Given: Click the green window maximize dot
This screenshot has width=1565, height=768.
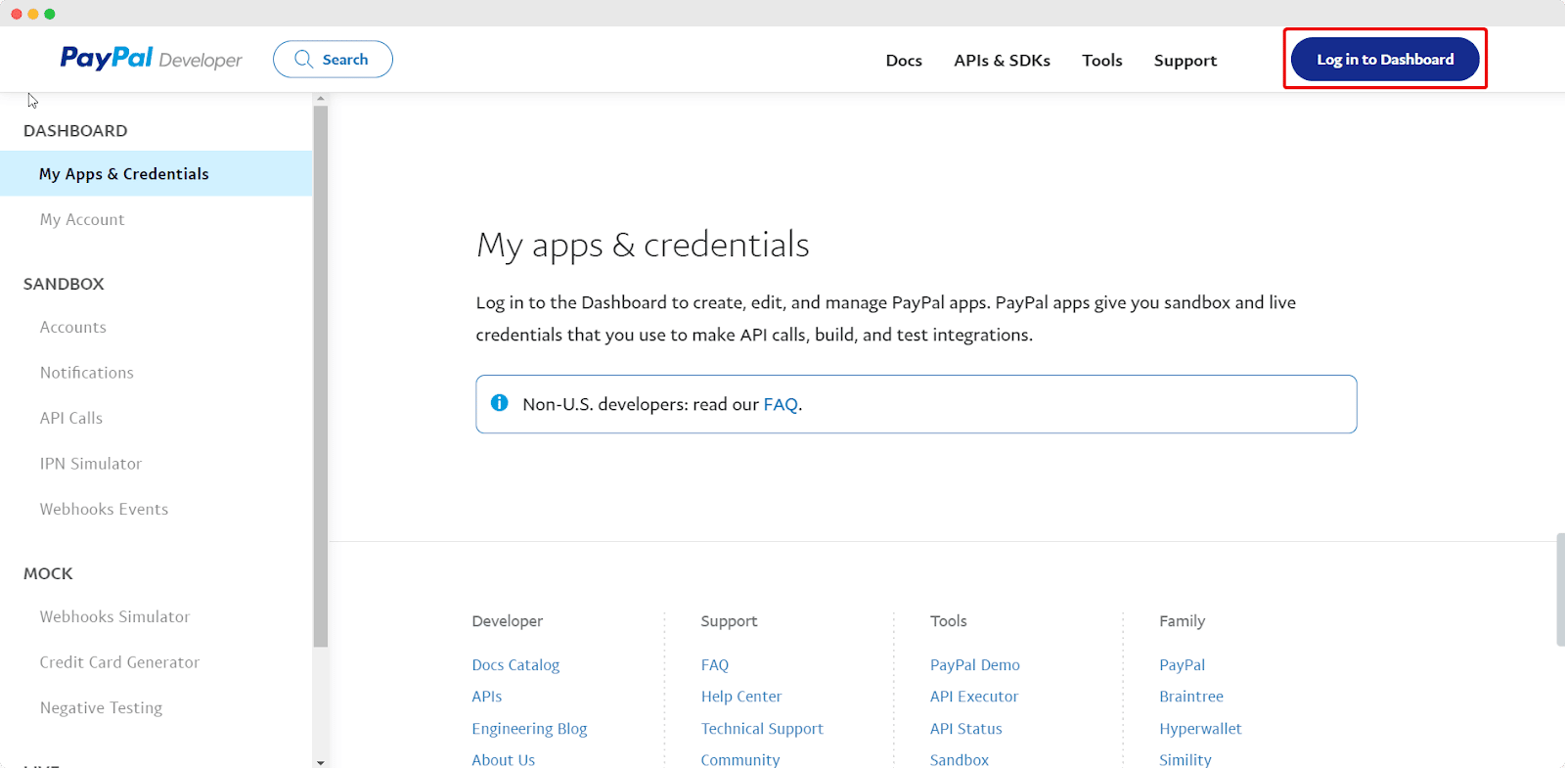Looking at the screenshot, I should [50, 14].
